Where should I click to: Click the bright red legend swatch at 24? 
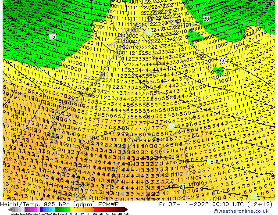click(96, 209)
